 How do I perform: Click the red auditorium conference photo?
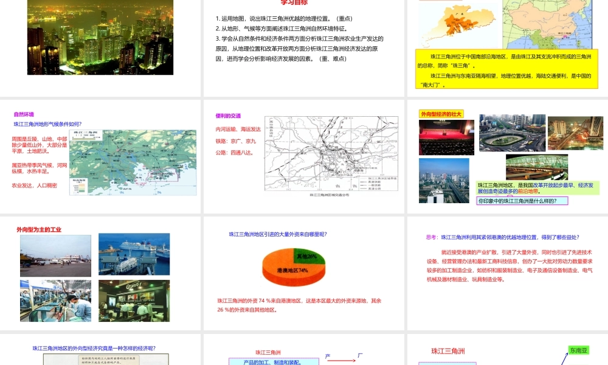(x=446, y=137)
